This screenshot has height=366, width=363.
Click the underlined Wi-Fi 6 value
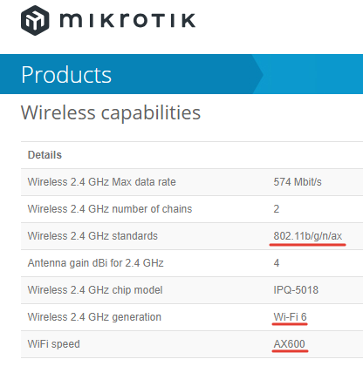point(290,317)
